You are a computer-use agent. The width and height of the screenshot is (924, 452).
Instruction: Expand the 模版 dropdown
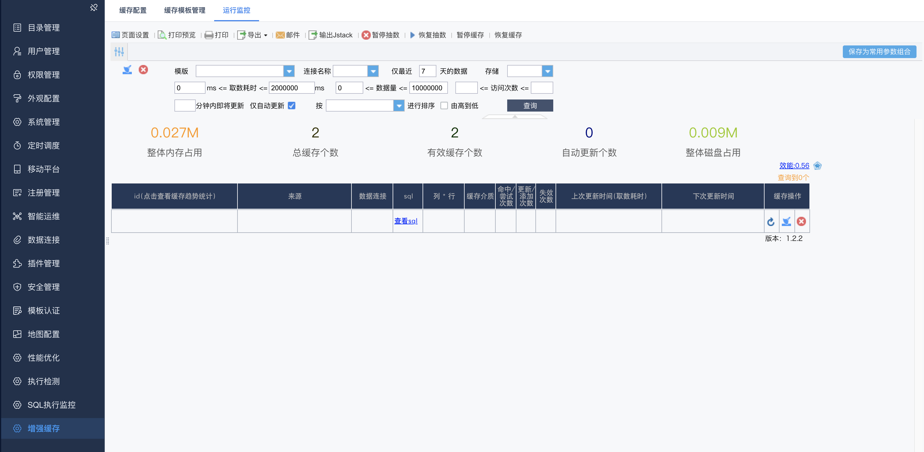pyautogui.click(x=289, y=71)
